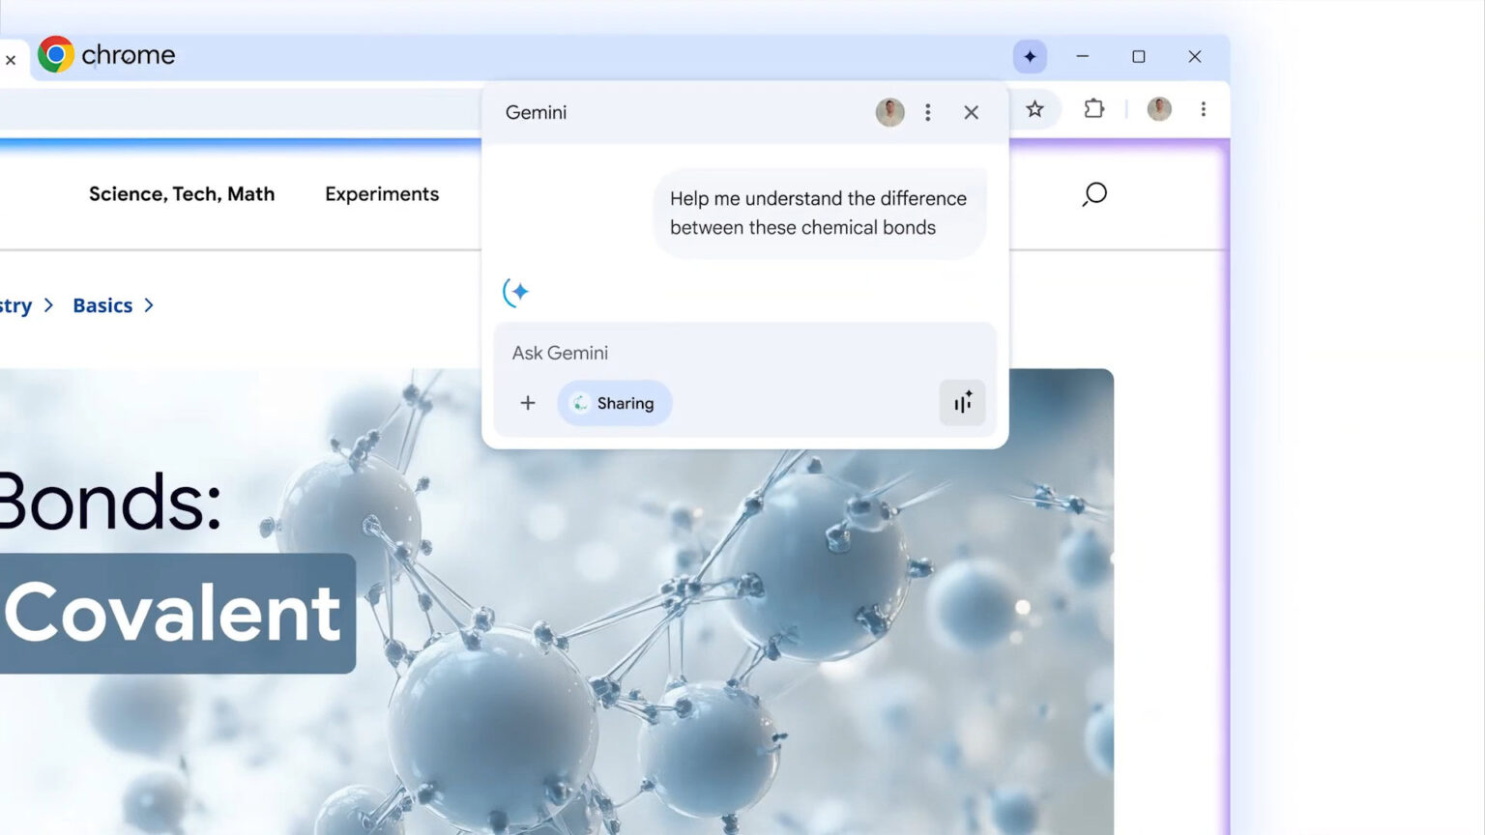Close the Gemini side panel
Viewport: 1485px width, 835px height.
point(971,112)
